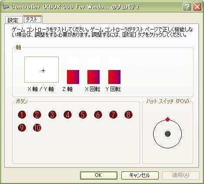Click button indicator 10

[37, 128]
